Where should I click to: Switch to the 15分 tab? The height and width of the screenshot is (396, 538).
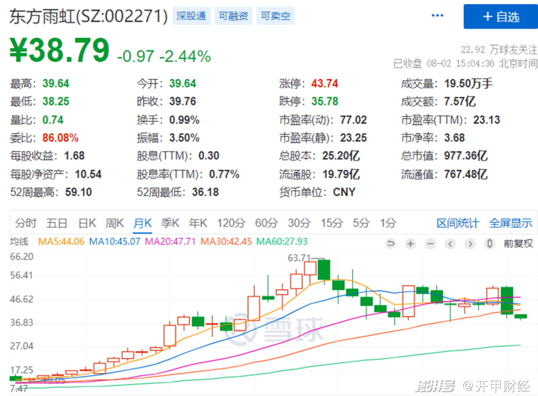(x=332, y=223)
